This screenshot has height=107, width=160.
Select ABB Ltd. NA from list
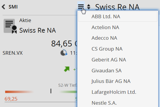[118, 16]
